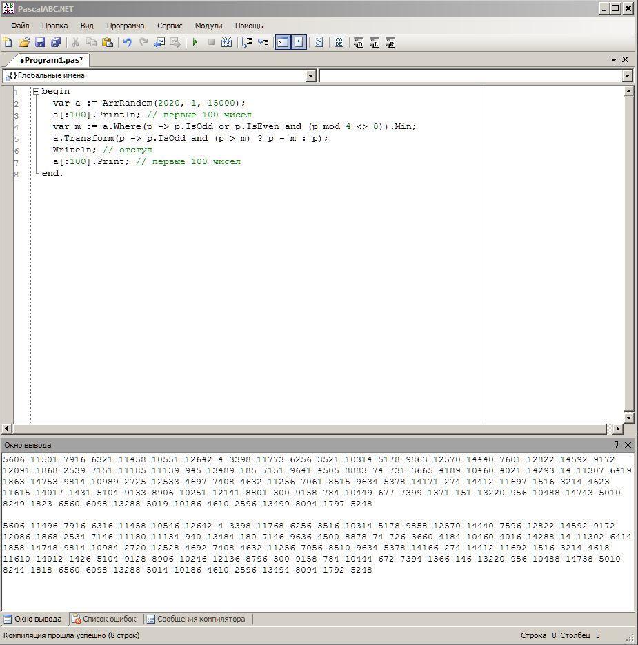This screenshot has height=645, width=638.
Task: Step into debugging icon
Action: pyautogui.click(x=263, y=42)
